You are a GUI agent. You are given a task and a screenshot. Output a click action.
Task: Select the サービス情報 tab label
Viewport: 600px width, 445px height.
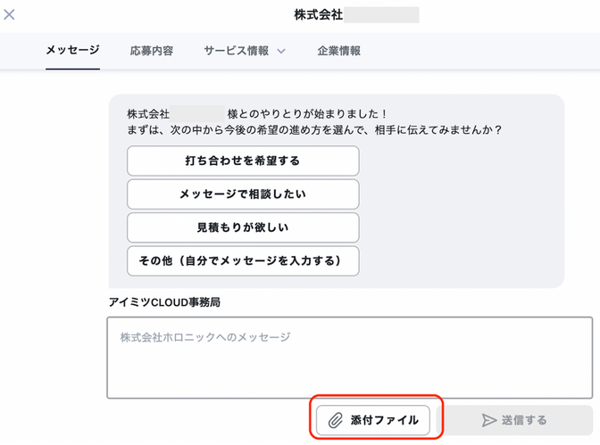pyautogui.click(x=236, y=51)
